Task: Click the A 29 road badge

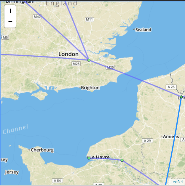Action: point(147,141)
